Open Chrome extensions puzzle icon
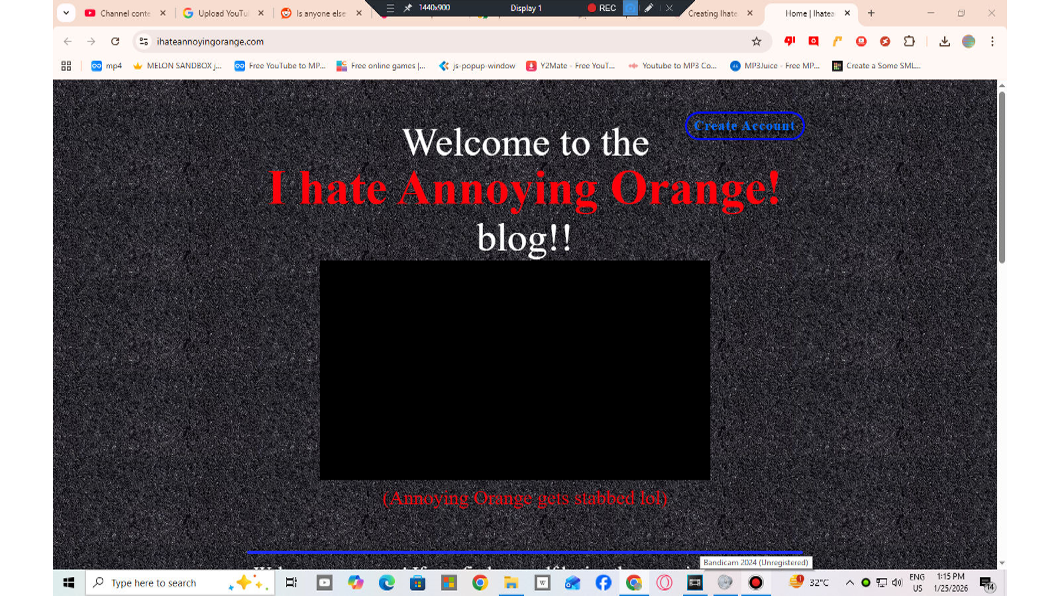This screenshot has width=1060, height=596. tap(909, 41)
